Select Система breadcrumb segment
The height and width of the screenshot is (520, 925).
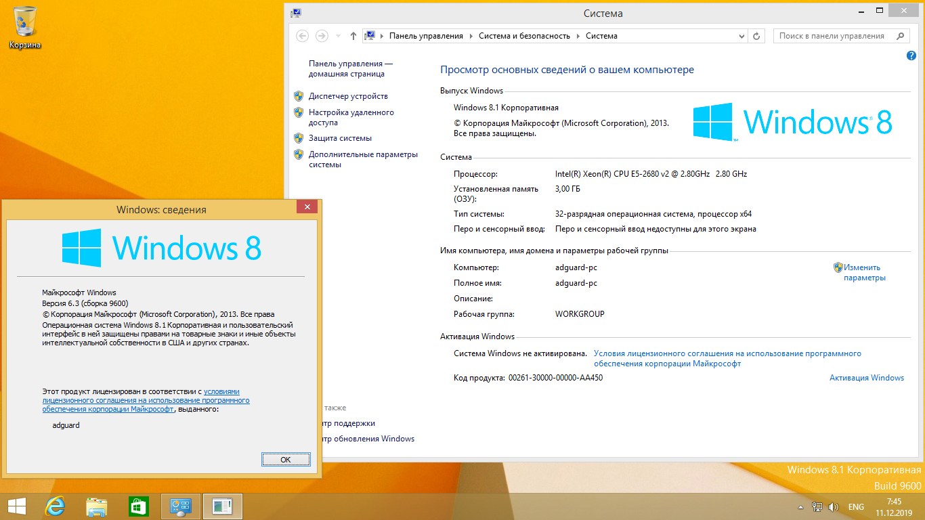[x=601, y=36]
